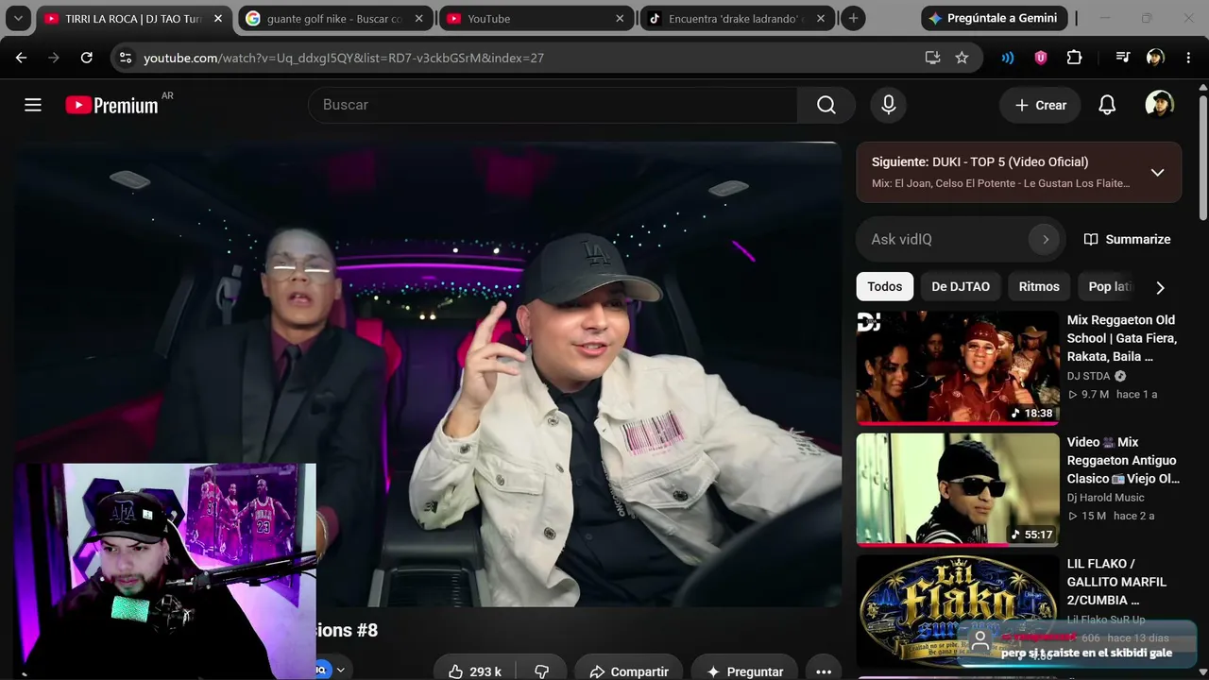The width and height of the screenshot is (1209, 680).
Task: Close the drake ladrando TikTok tab
Action: 820,18
